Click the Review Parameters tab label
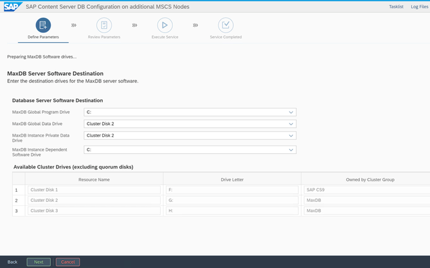 (104, 37)
